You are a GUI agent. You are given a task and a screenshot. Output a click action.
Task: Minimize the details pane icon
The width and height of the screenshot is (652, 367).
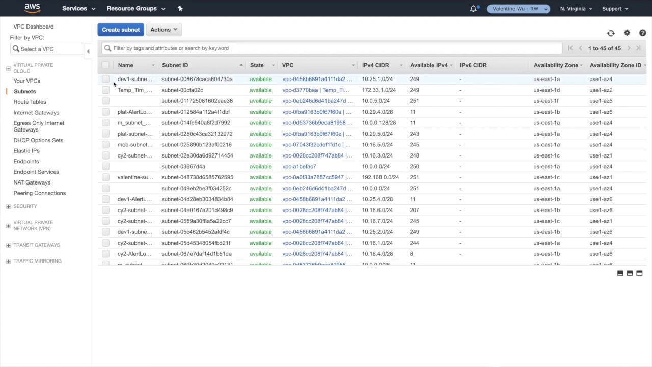(620, 273)
